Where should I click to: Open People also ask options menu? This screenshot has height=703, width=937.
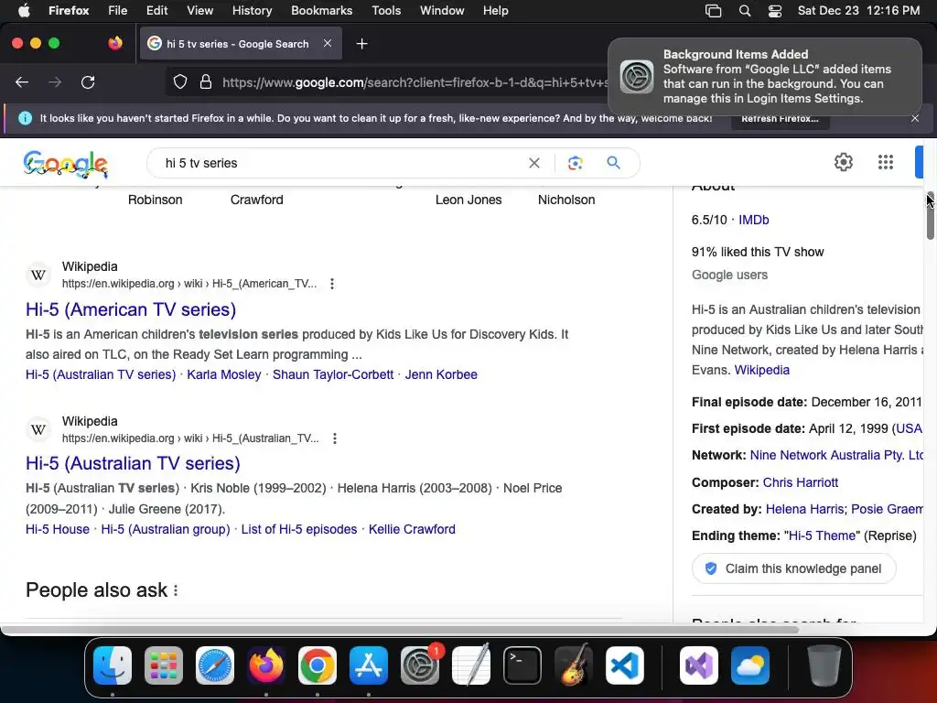tap(176, 590)
